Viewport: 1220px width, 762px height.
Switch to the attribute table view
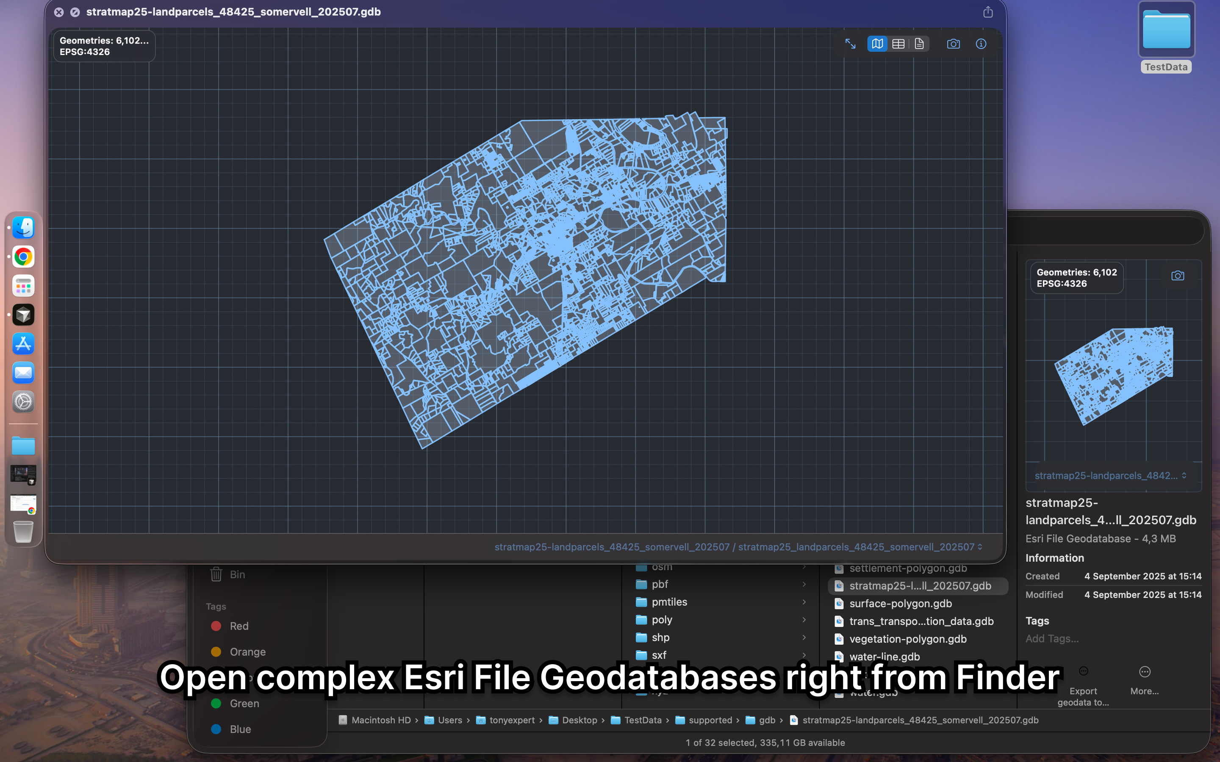[x=898, y=44]
